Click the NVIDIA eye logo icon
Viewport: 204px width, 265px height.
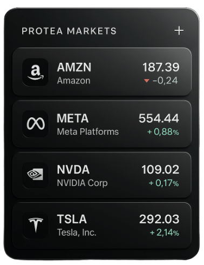(x=36, y=175)
